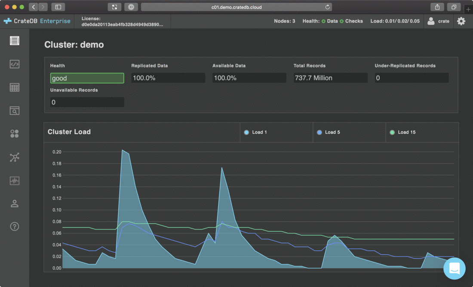Click the 0.08 y-axis label
Viewport: 473px width, 287px height.
57,222
